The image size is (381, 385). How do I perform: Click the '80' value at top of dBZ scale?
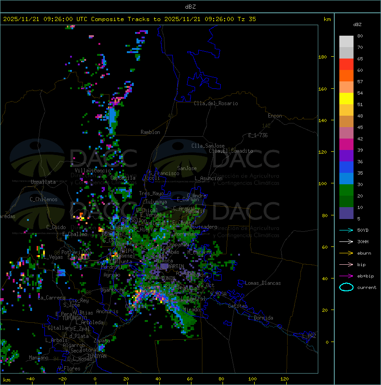(x=360, y=36)
